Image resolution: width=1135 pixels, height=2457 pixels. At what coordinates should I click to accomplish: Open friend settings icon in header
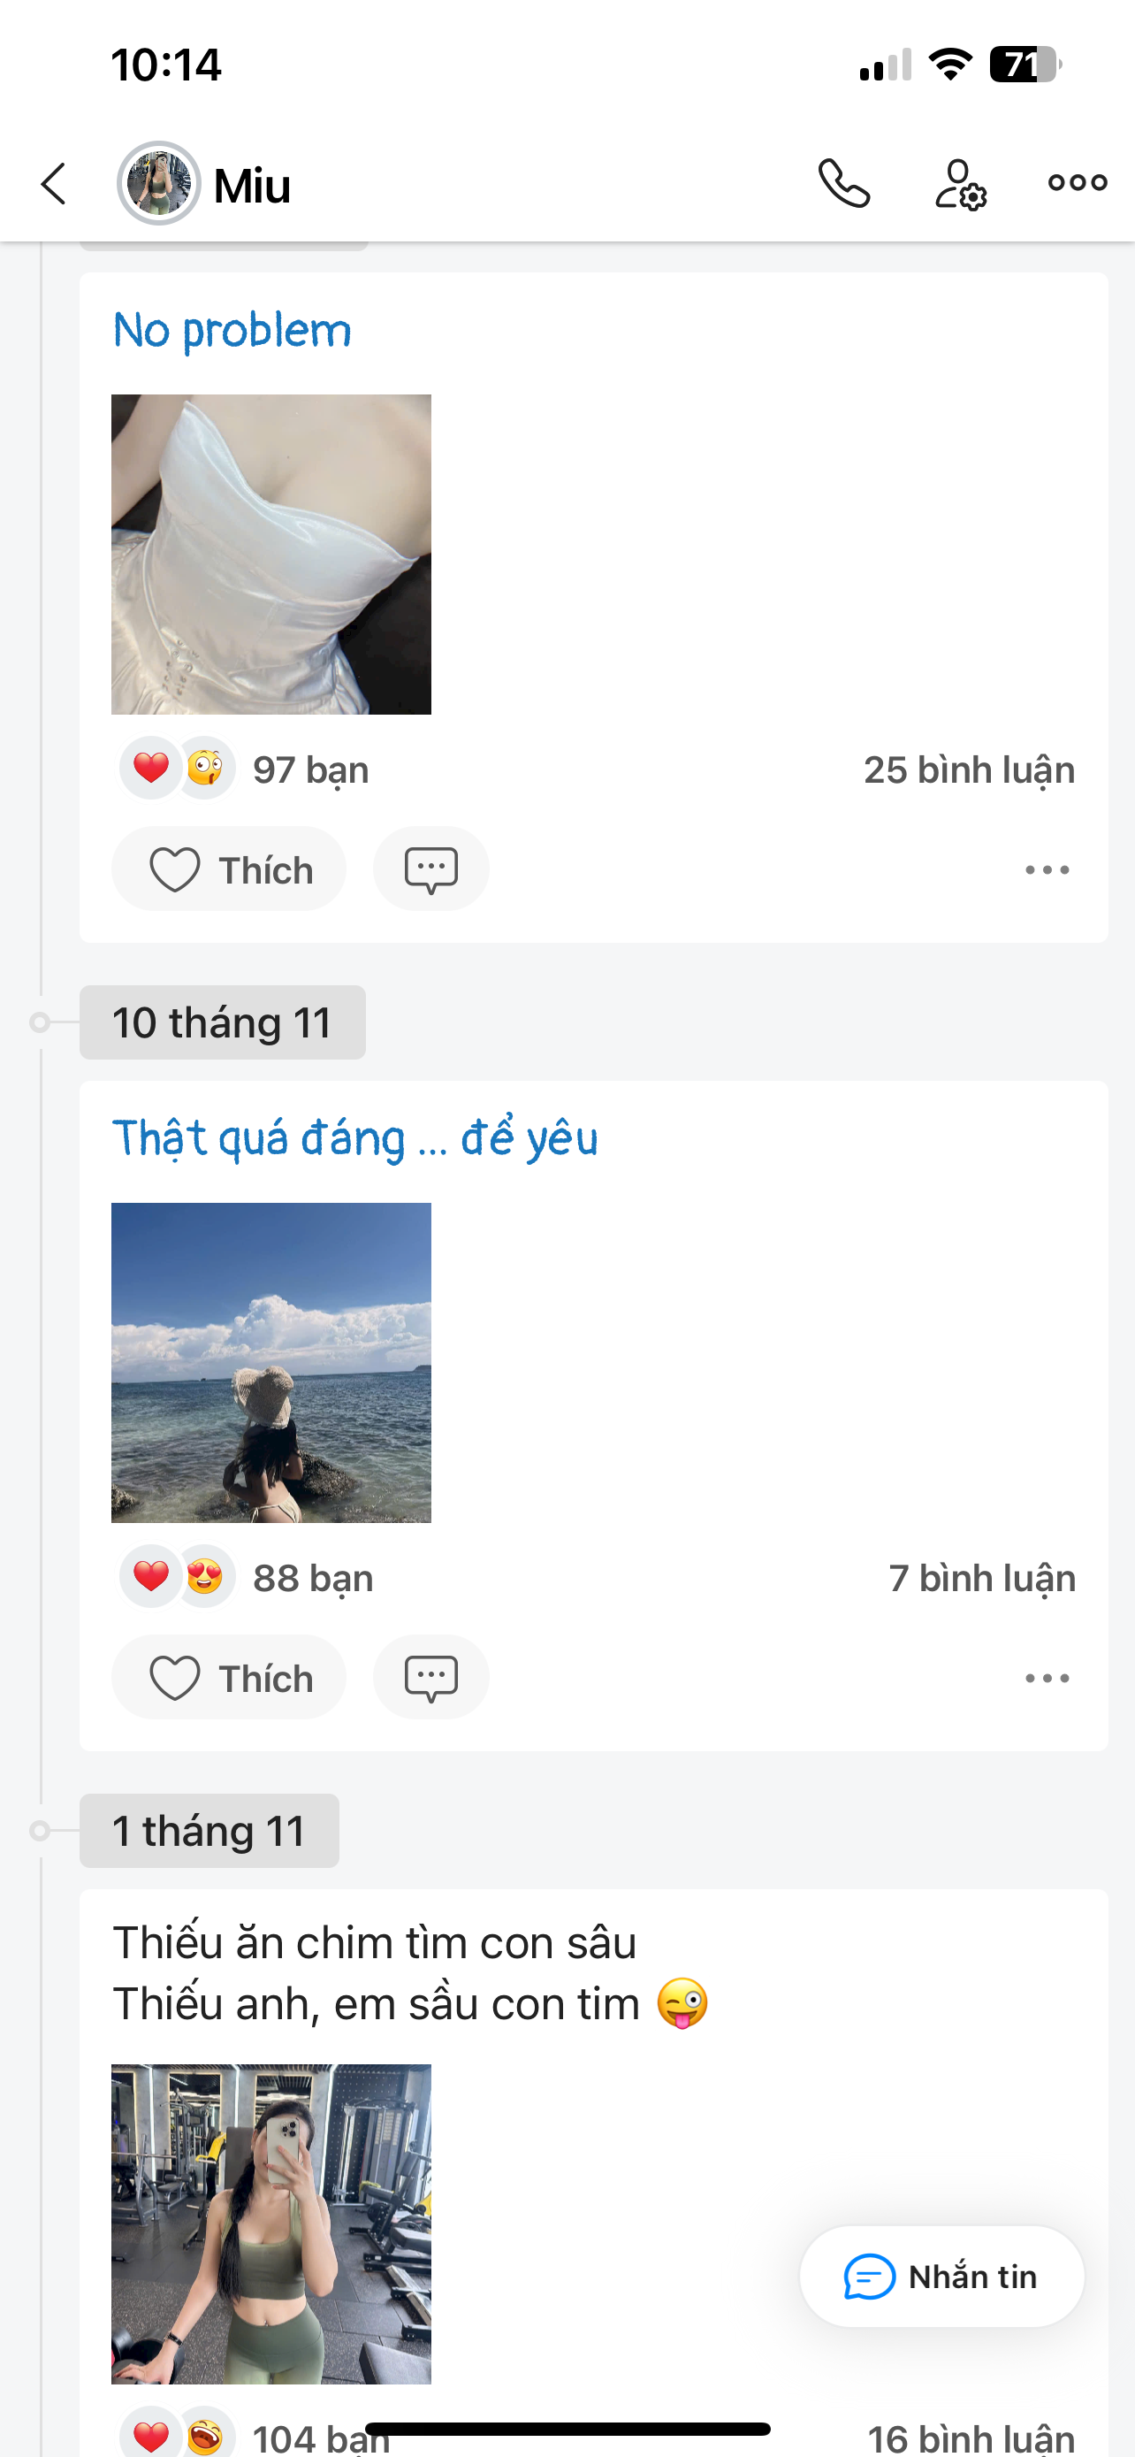point(959,183)
